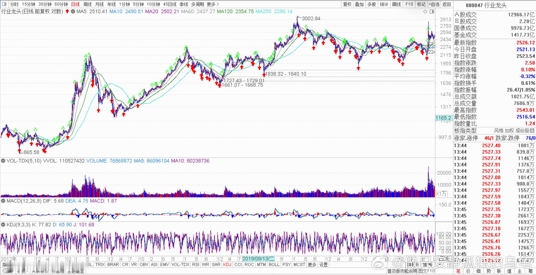
Task: Select the TRIX indicator tab
Action: 100,264
